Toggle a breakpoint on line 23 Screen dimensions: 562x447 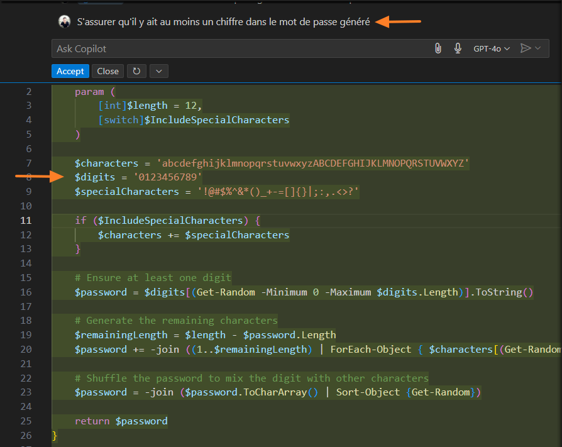click(13, 392)
